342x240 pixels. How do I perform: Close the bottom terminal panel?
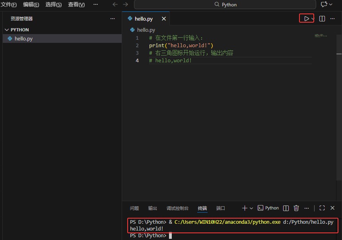332,208
